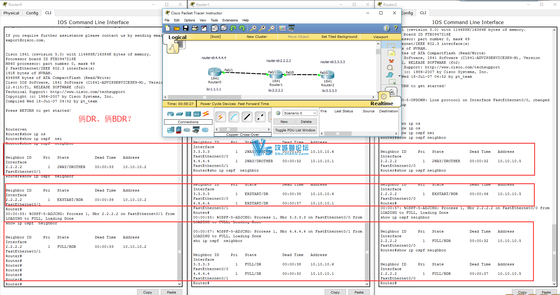This screenshot has height=295, width=560.
Task: Click the Delete scenario button
Action: pyautogui.click(x=306, y=122)
